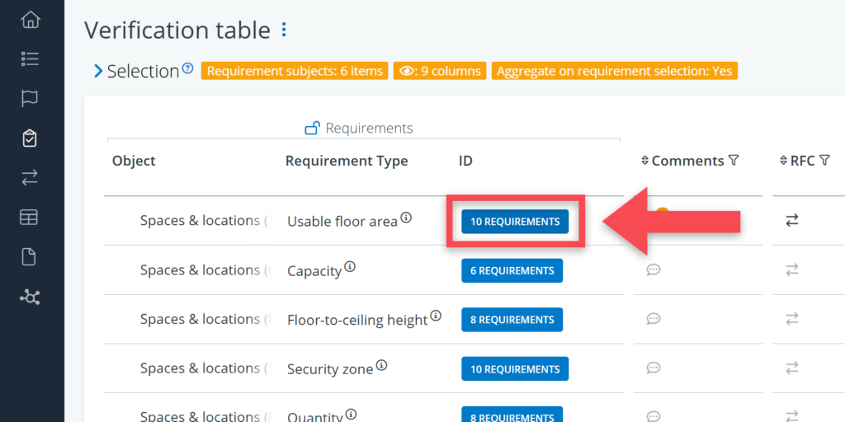
Task: Click the document page icon in sidebar
Action: 30,257
